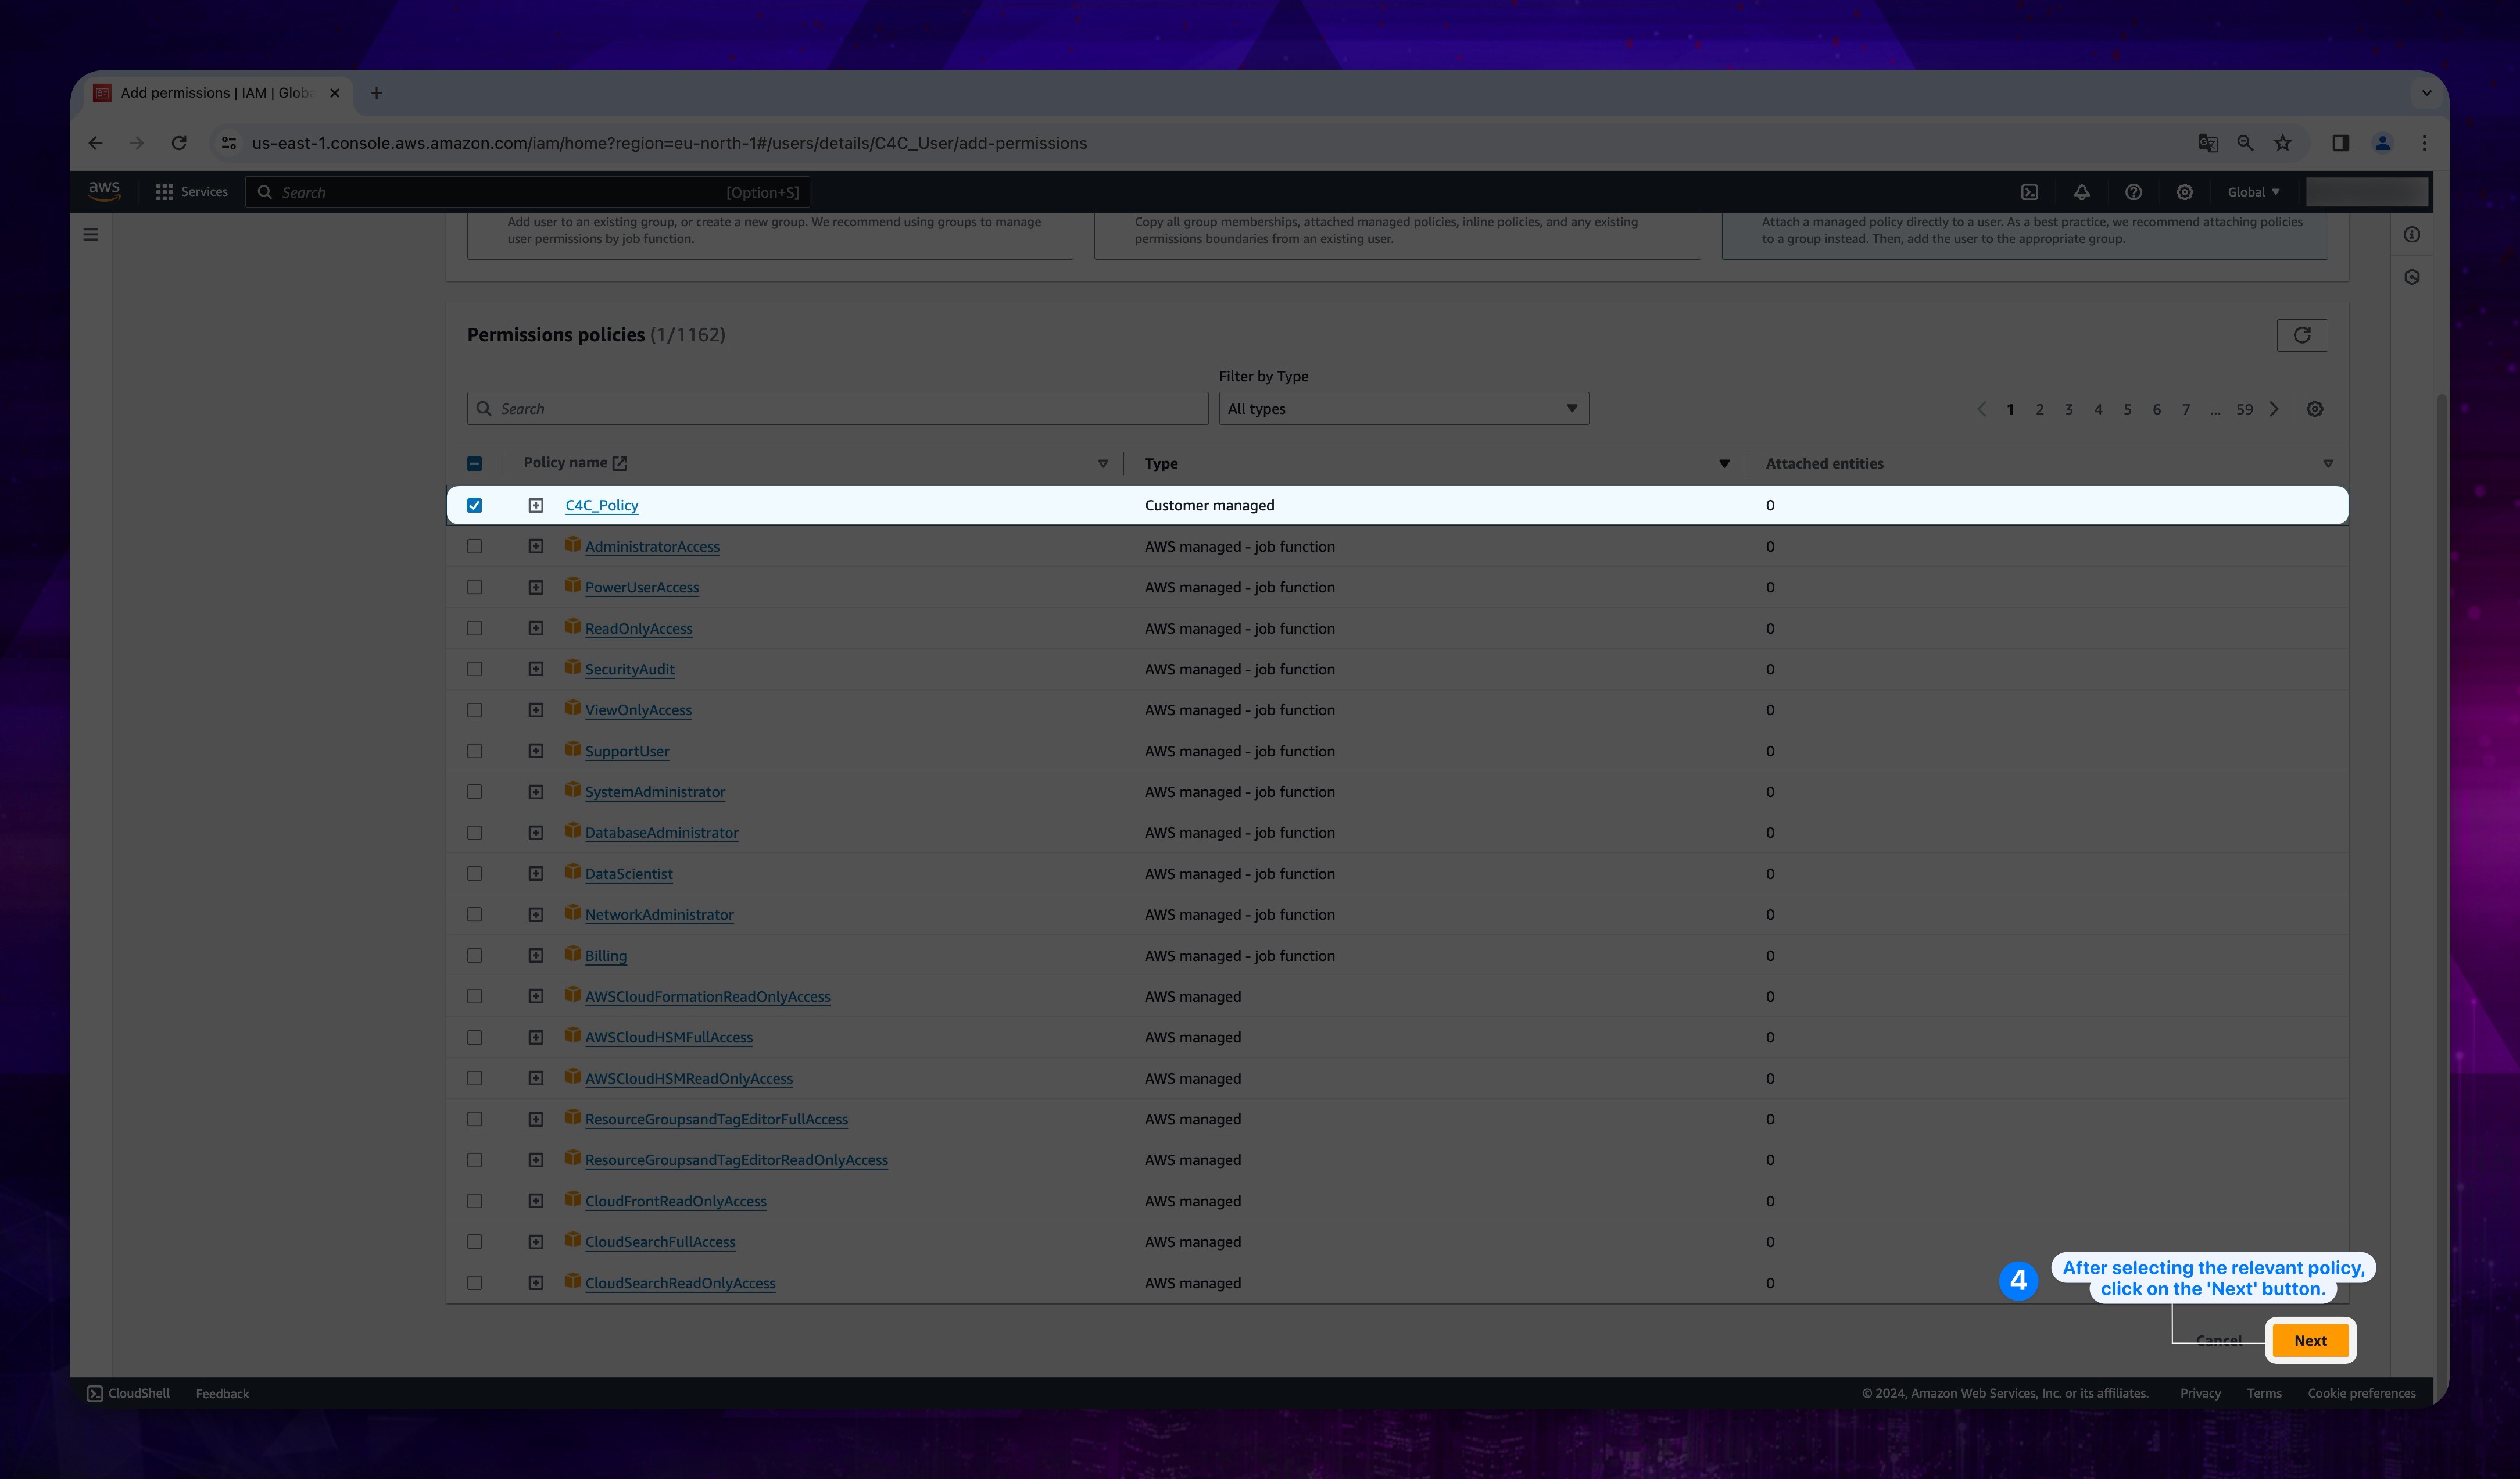2520x1479 pixels.
Task: Click the Feedback link in footer
Action: click(222, 1393)
